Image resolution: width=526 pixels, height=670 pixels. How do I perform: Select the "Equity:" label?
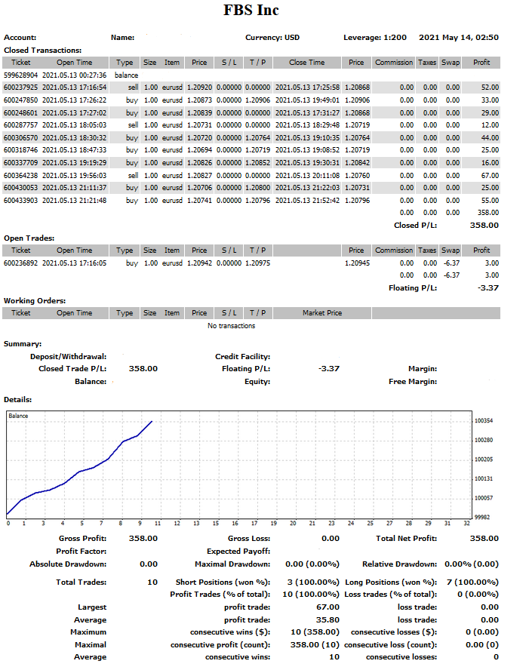[x=257, y=382]
